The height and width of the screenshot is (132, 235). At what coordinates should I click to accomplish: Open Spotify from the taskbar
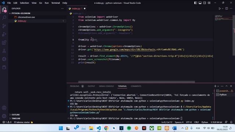click(x=129, y=128)
